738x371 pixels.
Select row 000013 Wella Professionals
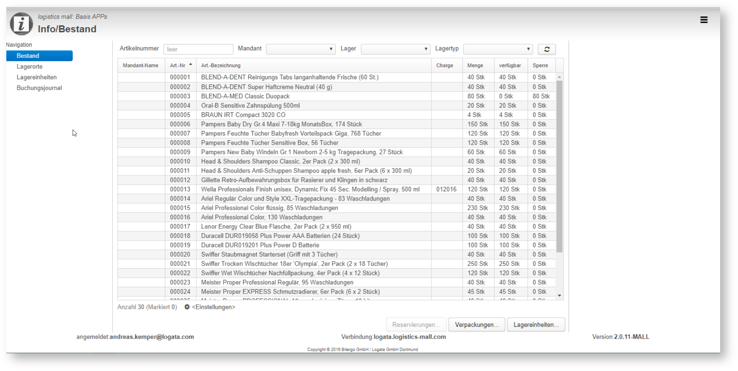point(337,189)
